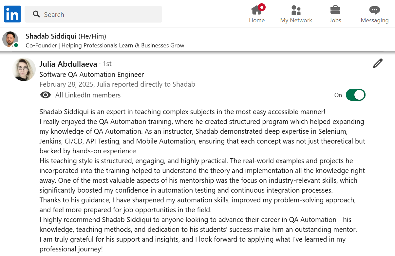Click "All LinkedIn members" visibility text
The width and height of the screenshot is (395, 256).
(x=88, y=95)
